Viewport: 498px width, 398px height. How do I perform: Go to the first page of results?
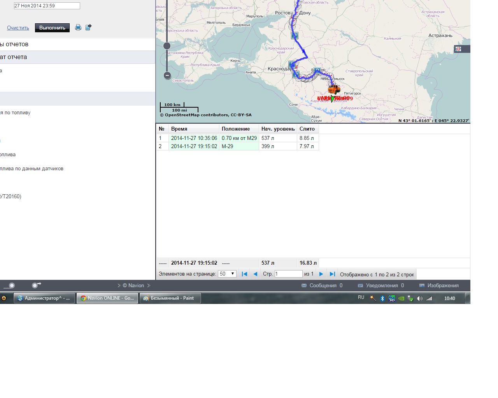coord(244,274)
